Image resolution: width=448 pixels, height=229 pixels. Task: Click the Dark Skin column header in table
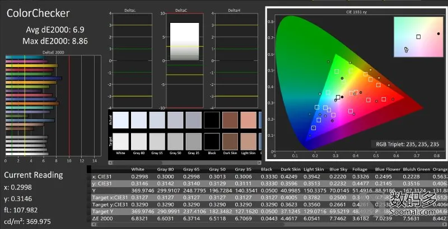coord(291,169)
